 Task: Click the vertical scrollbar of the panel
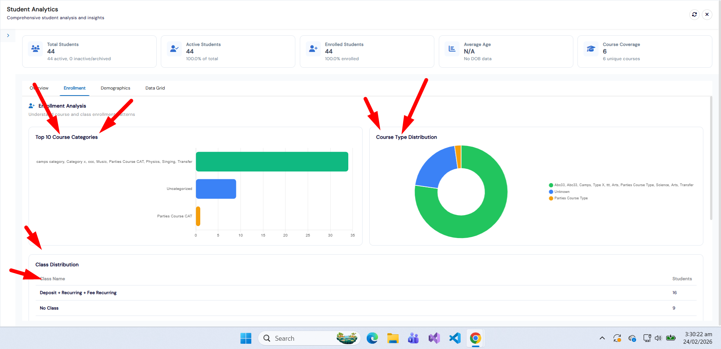pyautogui.click(x=711, y=158)
